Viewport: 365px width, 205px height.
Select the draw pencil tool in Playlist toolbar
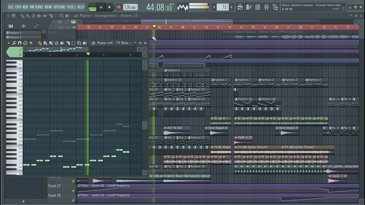click(x=22, y=16)
